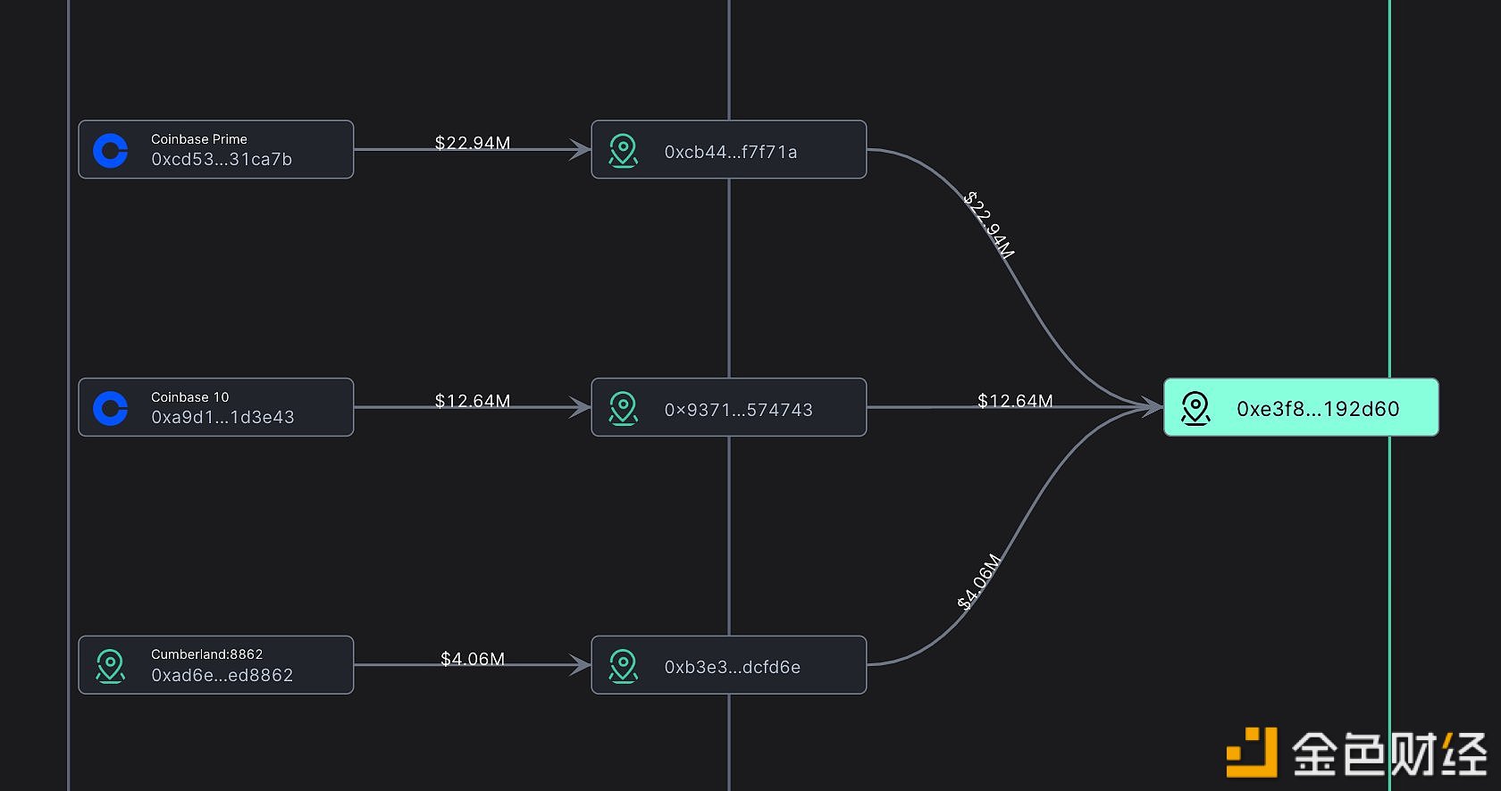Image resolution: width=1501 pixels, height=791 pixels.
Task: Click the $4.06M label from Cumberland:8862
Action: point(473,659)
